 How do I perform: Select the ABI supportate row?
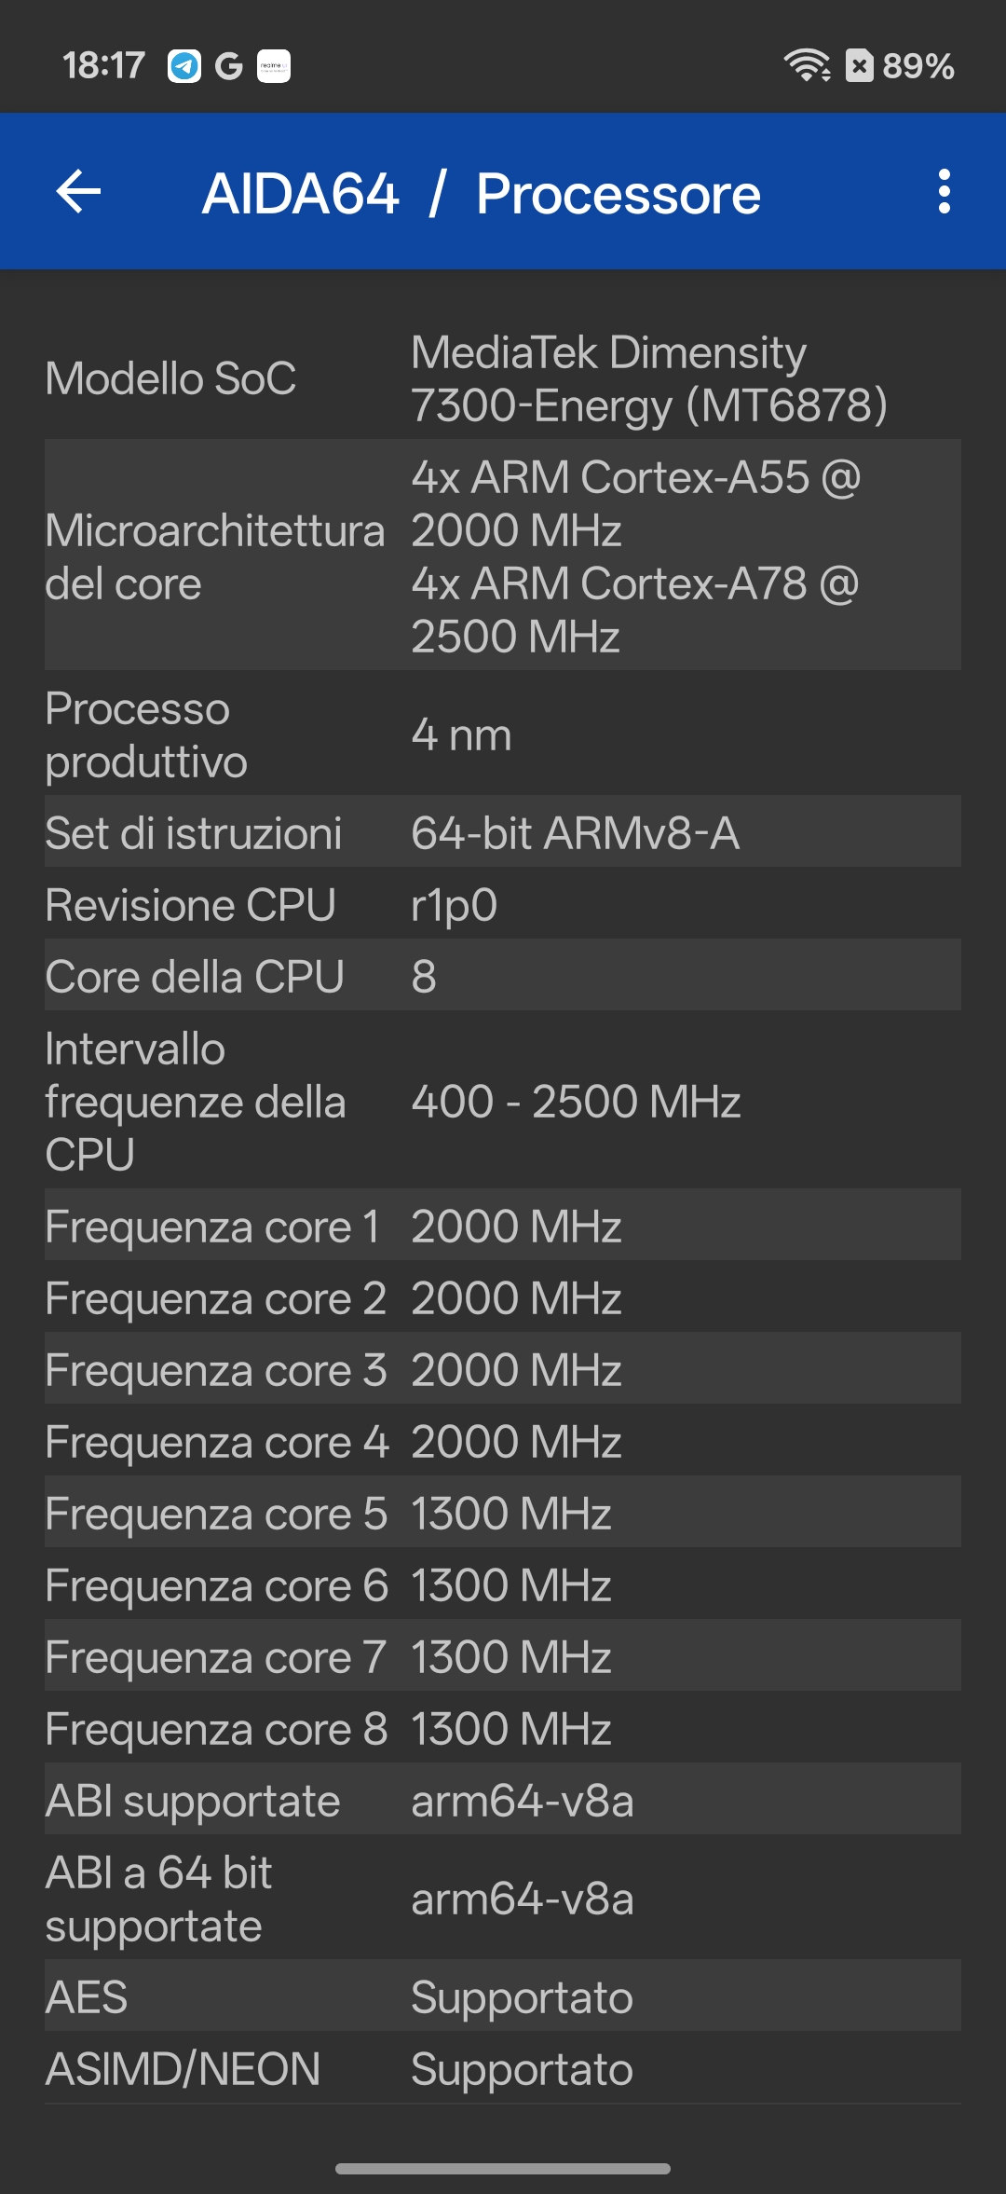(503, 1800)
